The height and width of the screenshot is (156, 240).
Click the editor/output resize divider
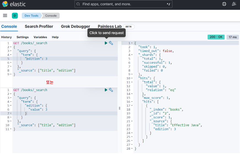pyautogui.click(x=120, y=108)
